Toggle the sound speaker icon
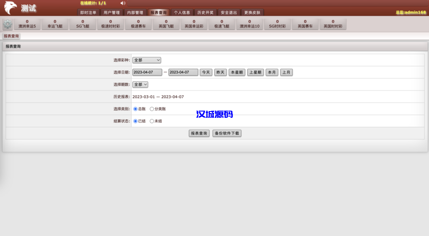Image resolution: width=429 pixels, height=236 pixels. [123, 3]
